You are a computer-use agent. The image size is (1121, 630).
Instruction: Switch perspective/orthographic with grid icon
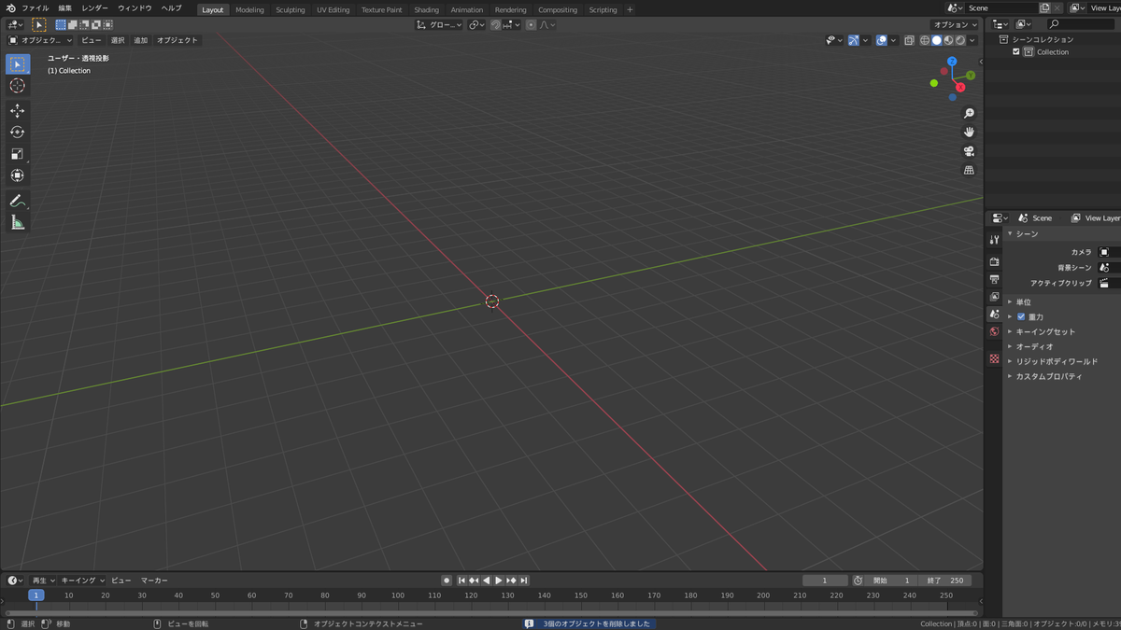[x=969, y=170]
